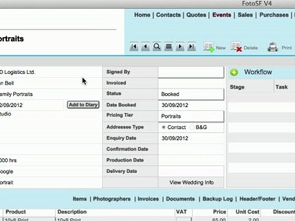Viewport: 295px width, 221px height.
Task: Go to the previous record
Action: 146,47
